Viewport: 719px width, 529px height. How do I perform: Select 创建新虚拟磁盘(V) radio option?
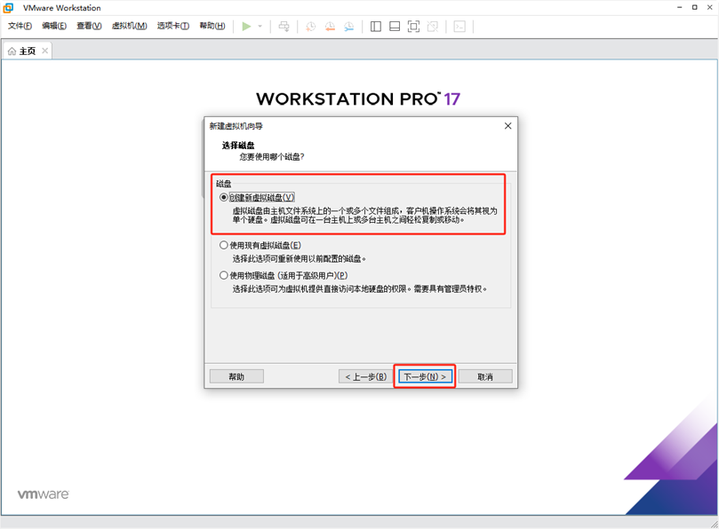pyautogui.click(x=224, y=197)
